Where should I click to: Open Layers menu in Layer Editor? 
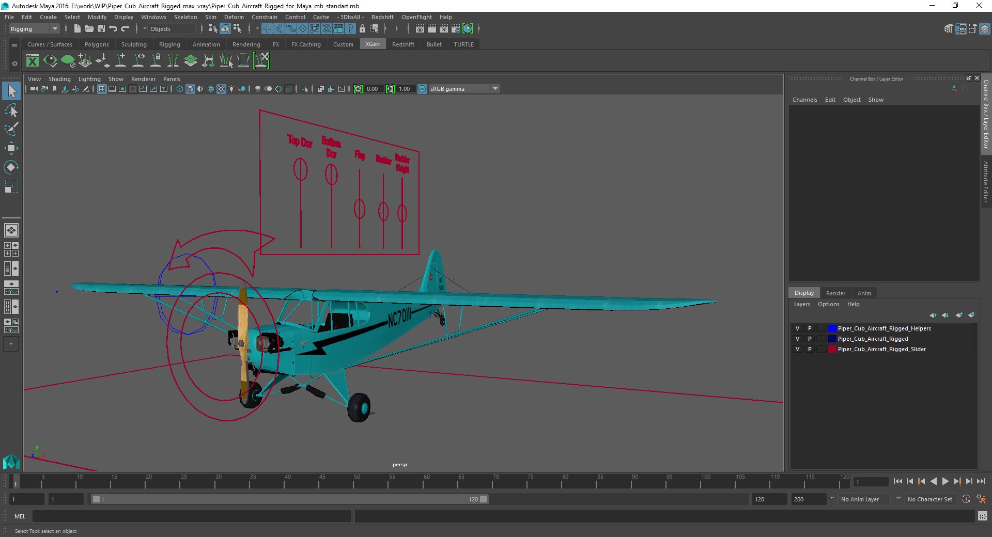click(802, 304)
